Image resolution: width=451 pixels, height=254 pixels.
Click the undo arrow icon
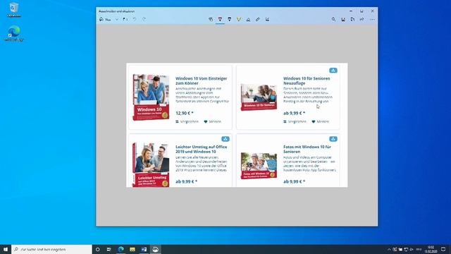(x=135, y=19)
